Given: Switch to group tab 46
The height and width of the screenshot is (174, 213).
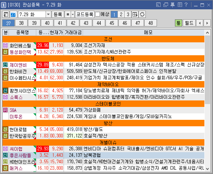Looking at the screenshot, I should 125,23.
